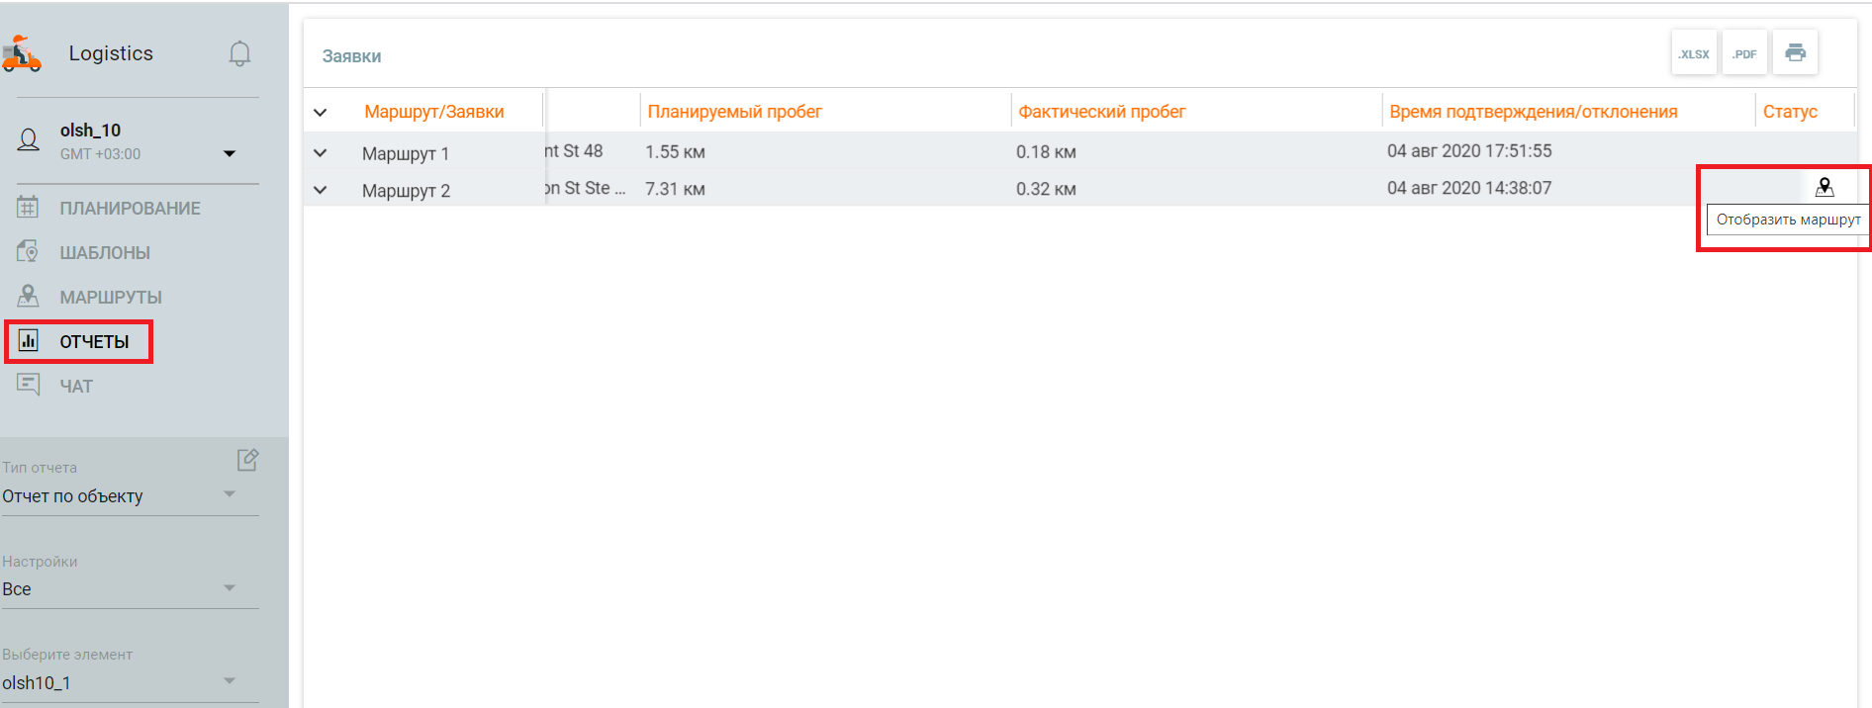Click the olsh_10 user profile icon
Screen dimensions: 1872x708
point(29,140)
